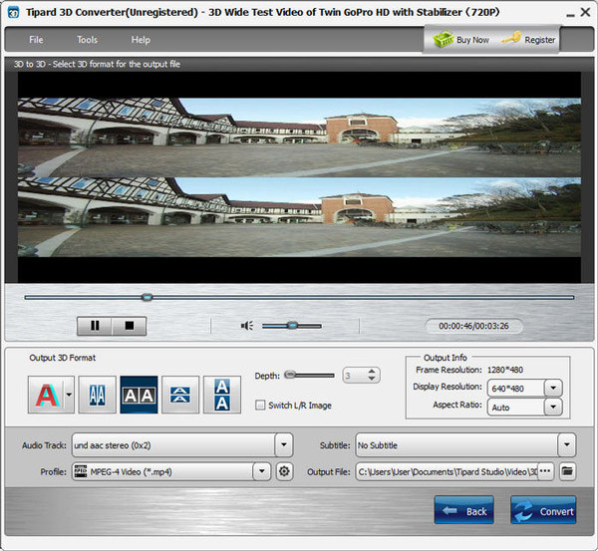This screenshot has width=598, height=551.
Task: Click the Output File path field
Action: 447,471
